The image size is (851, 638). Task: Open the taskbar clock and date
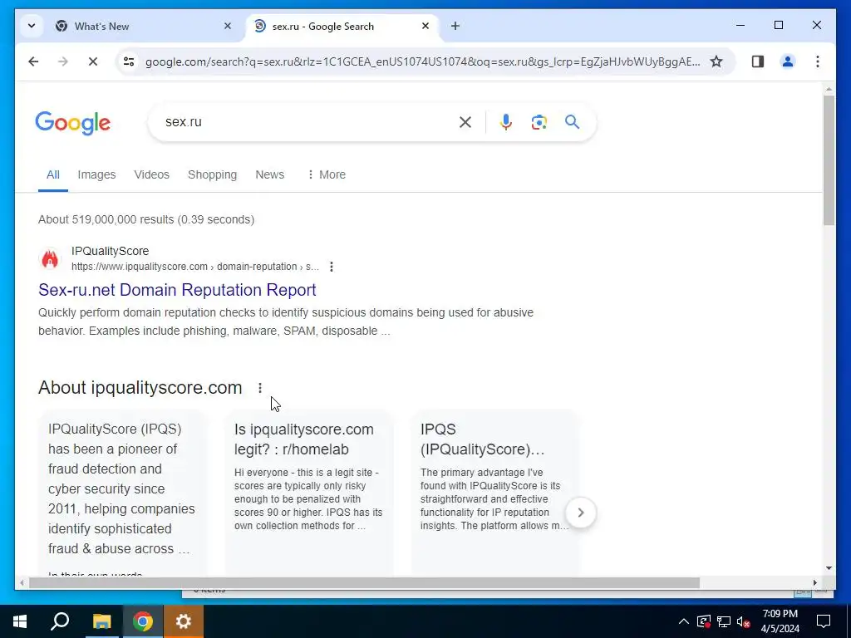coord(780,621)
